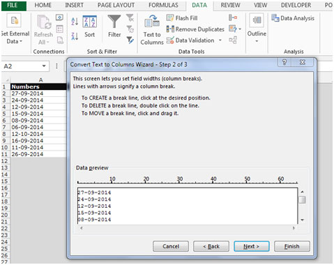Click preview vertical scrollbar thumb

click(x=302, y=199)
